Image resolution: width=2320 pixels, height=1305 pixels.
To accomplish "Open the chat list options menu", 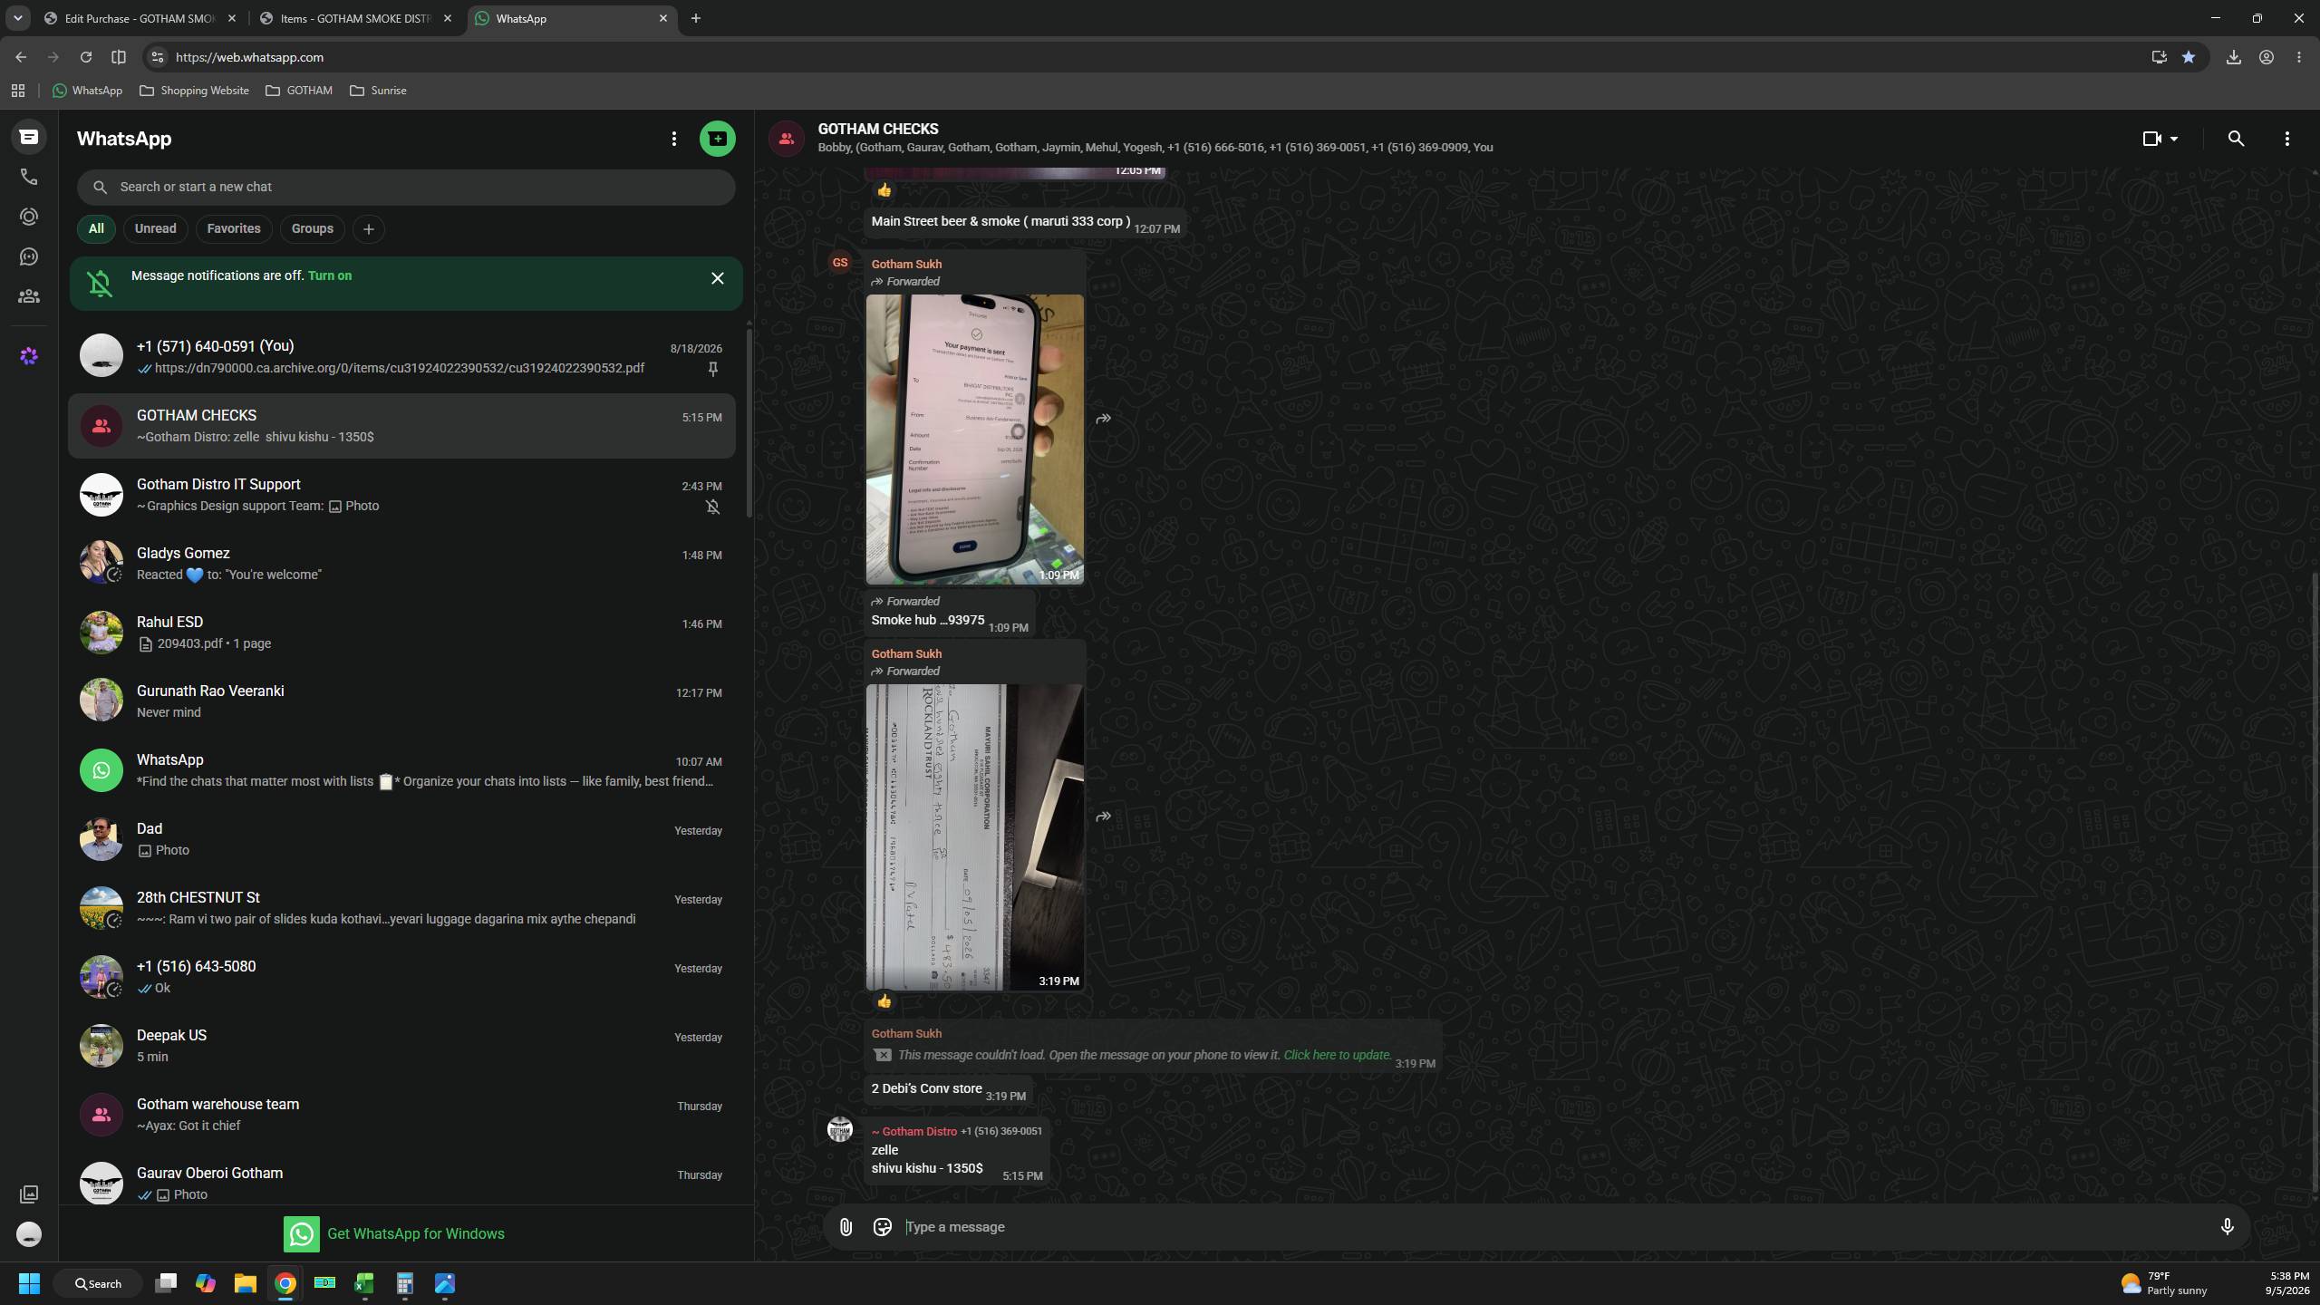I will coord(673,139).
